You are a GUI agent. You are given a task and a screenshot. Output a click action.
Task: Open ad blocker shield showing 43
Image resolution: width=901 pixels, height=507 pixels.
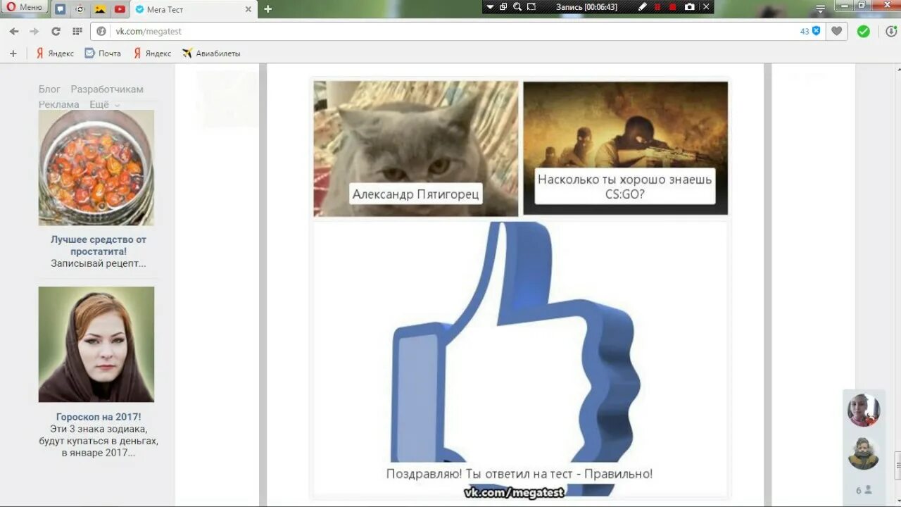click(810, 31)
